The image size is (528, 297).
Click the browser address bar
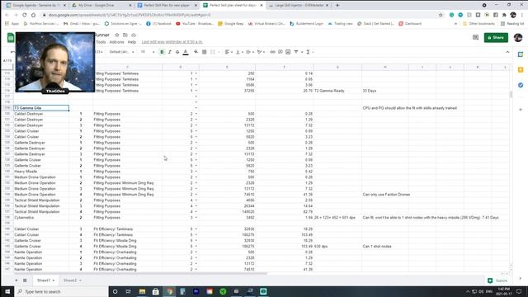click(241, 15)
